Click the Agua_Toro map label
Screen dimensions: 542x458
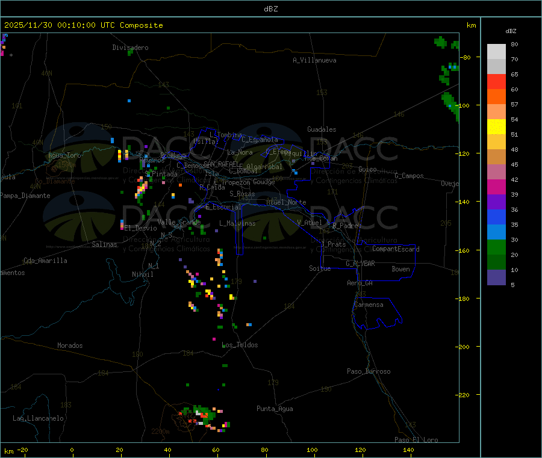click(64, 155)
